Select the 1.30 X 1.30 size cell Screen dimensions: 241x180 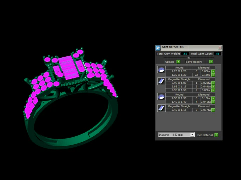point(179,75)
